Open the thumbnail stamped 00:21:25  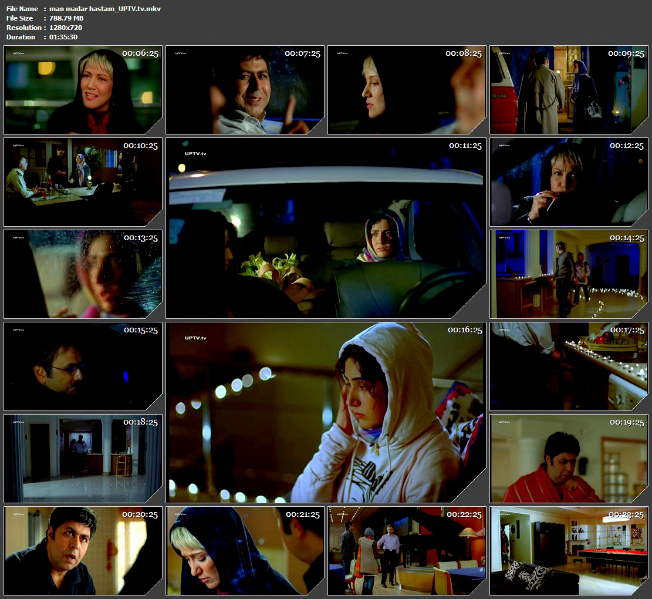245,551
